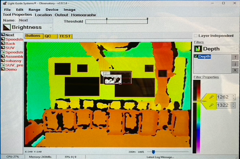Click the icon beside the SUV_pre tool
The height and width of the screenshot is (159, 240).
click(3, 65)
